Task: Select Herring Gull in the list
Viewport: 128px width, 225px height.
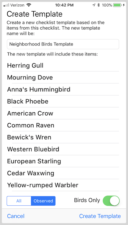Action: pyautogui.click(x=63, y=65)
